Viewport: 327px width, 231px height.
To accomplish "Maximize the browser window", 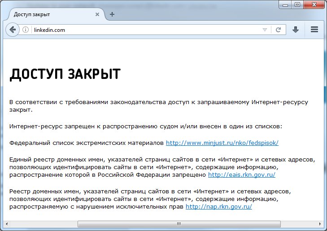I will coord(297,4).
